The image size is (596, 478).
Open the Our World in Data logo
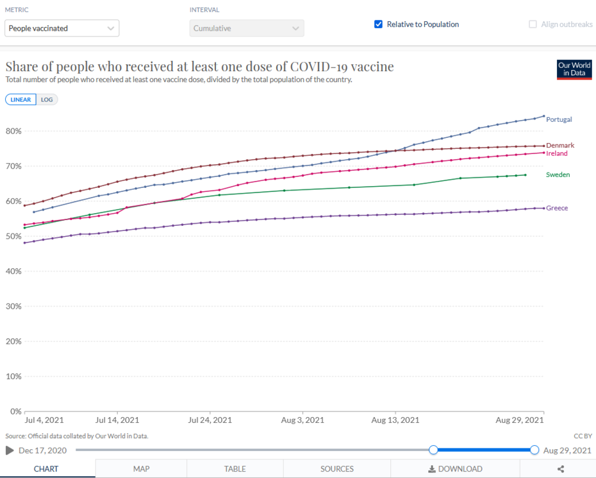point(574,69)
